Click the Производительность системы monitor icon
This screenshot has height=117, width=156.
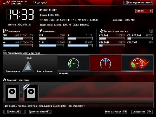coord(5,52)
